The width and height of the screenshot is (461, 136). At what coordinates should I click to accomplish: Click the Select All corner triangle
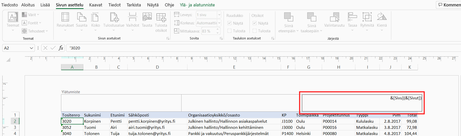coord(8,60)
